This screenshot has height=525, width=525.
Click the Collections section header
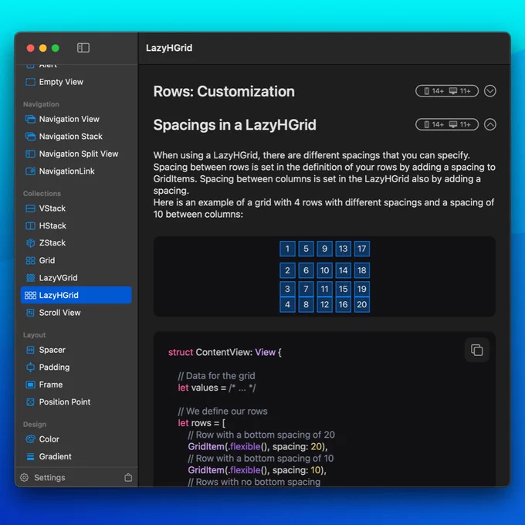pyautogui.click(x=42, y=194)
